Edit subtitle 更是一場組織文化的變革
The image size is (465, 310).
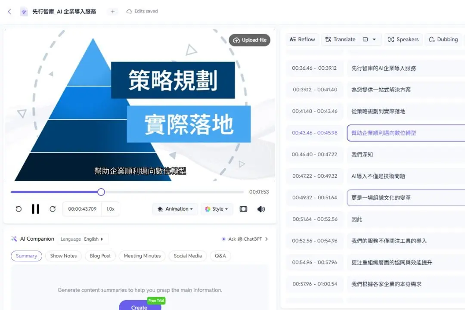click(406, 198)
